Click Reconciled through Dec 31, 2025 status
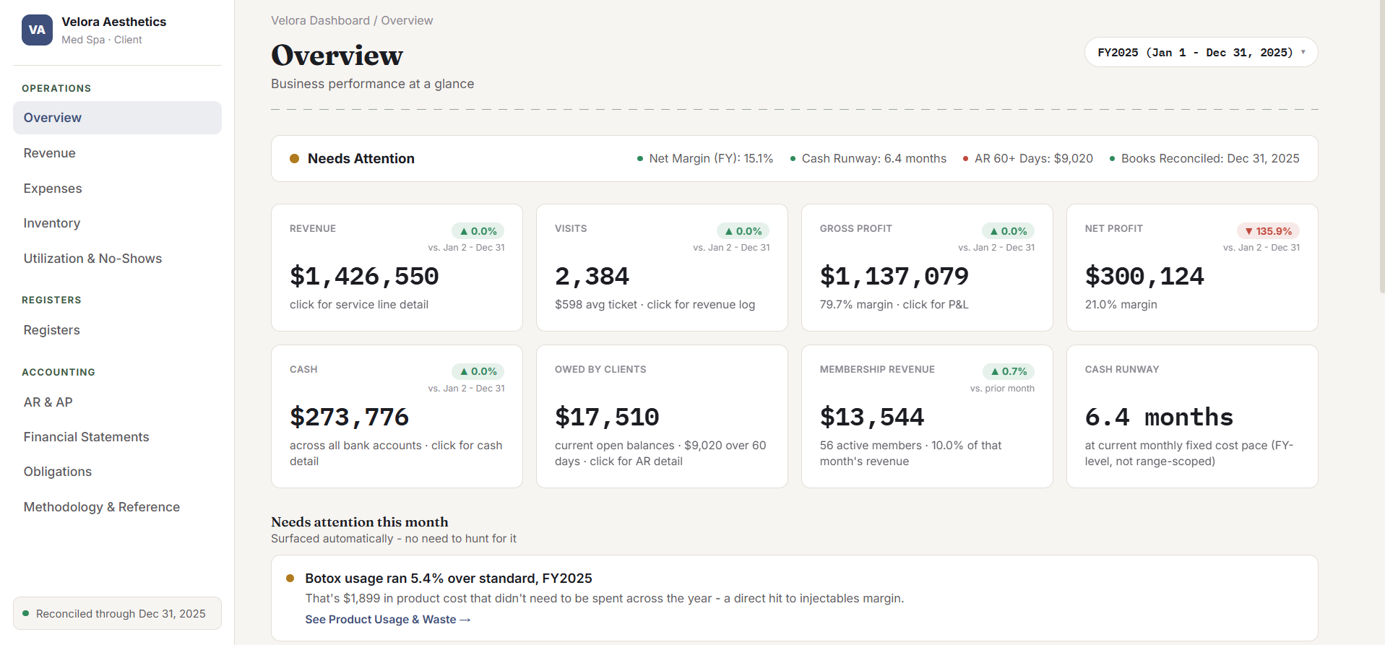 [117, 614]
